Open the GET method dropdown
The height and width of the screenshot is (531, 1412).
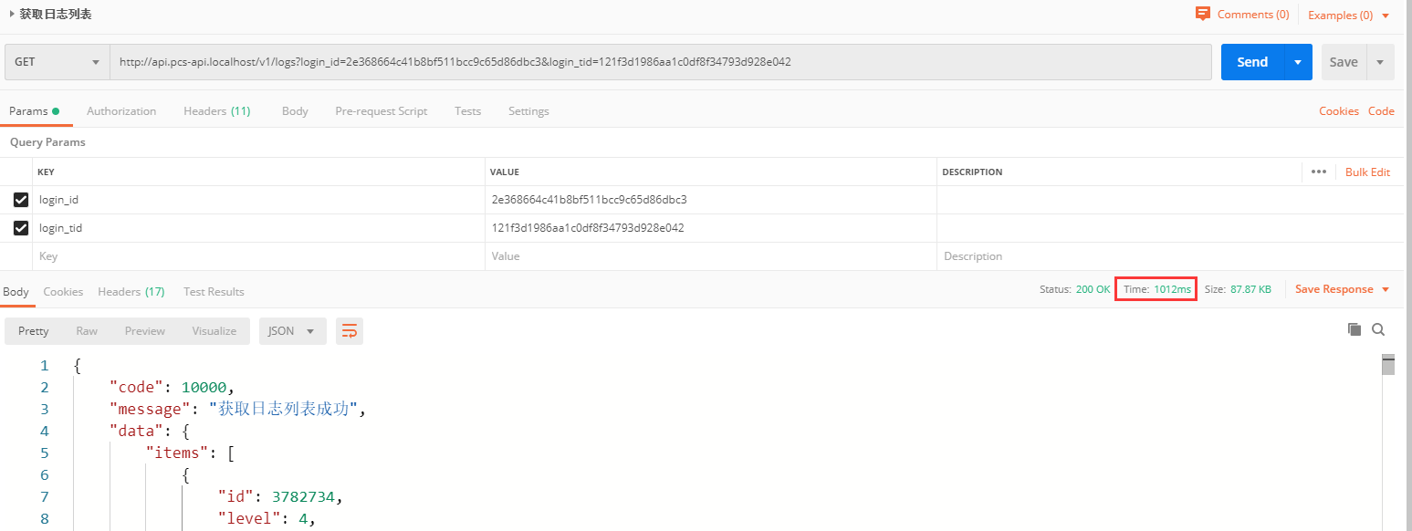57,62
